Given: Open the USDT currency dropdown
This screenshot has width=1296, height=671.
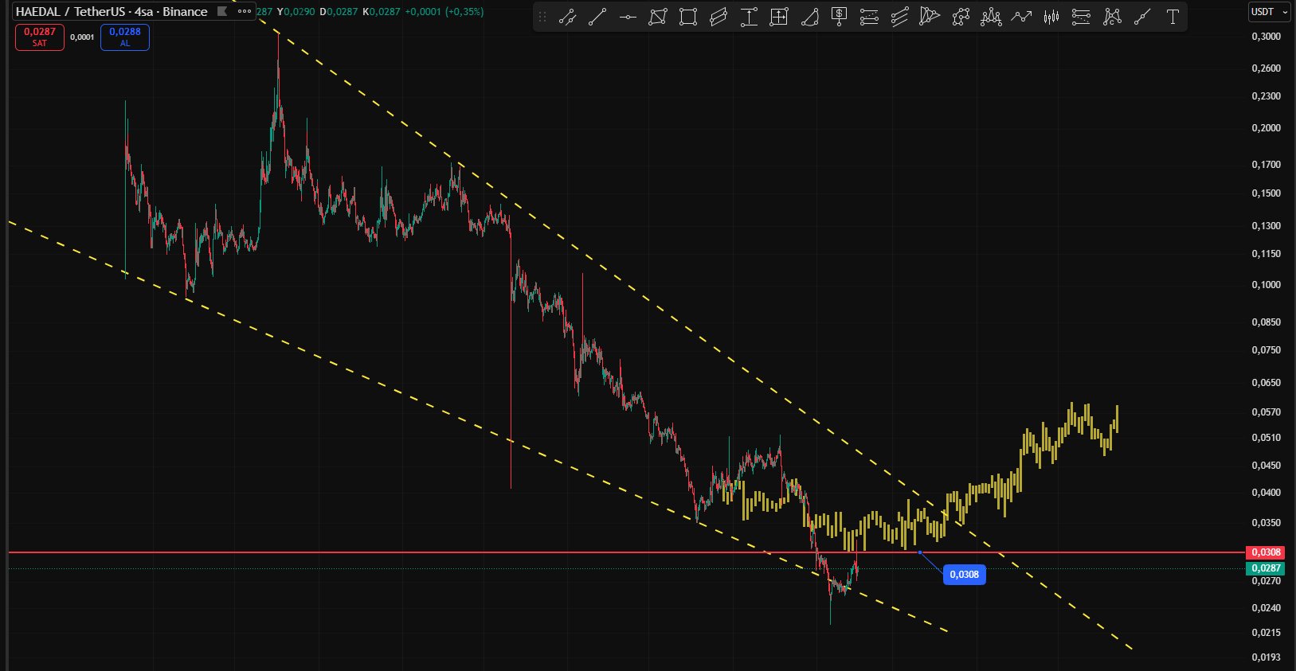Looking at the screenshot, I should (1269, 12).
